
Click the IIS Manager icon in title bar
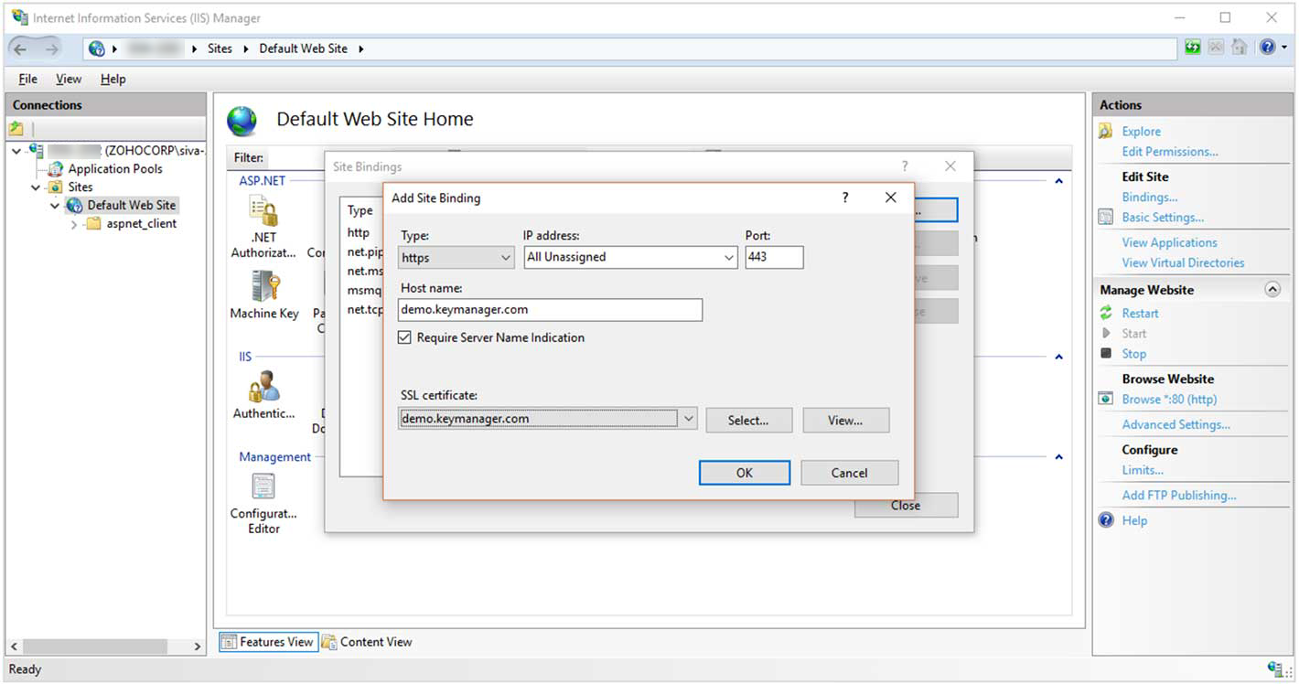click(x=20, y=17)
